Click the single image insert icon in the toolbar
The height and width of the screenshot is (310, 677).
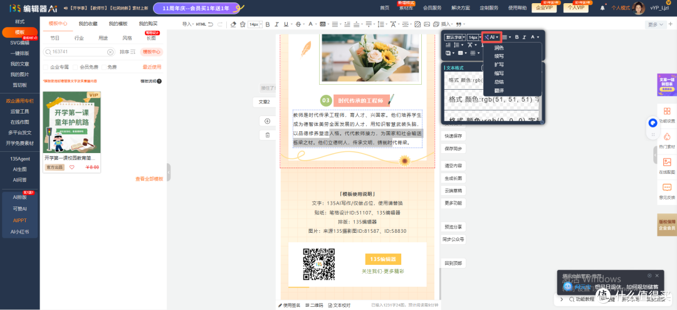[427, 24]
